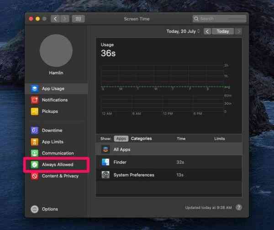This screenshot has height=230, width=274.
Task: Open Communication section label
Action: click(58, 153)
